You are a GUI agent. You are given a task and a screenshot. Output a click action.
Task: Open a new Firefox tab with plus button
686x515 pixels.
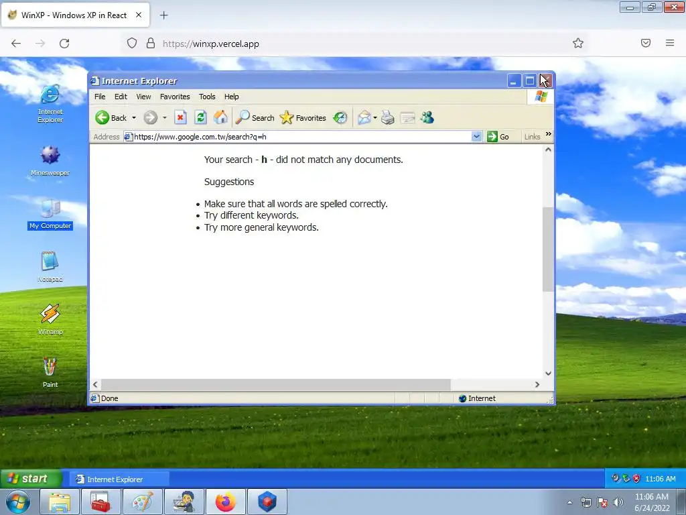coord(163,15)
